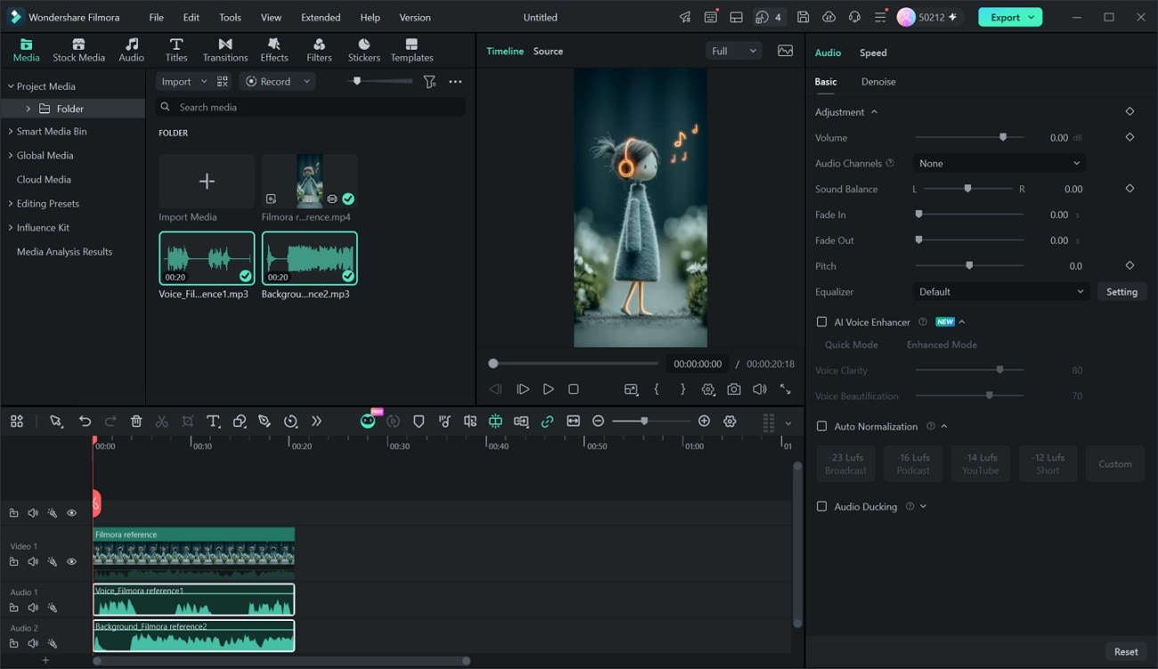Mute the Audio 2 track

click(33, 643)
